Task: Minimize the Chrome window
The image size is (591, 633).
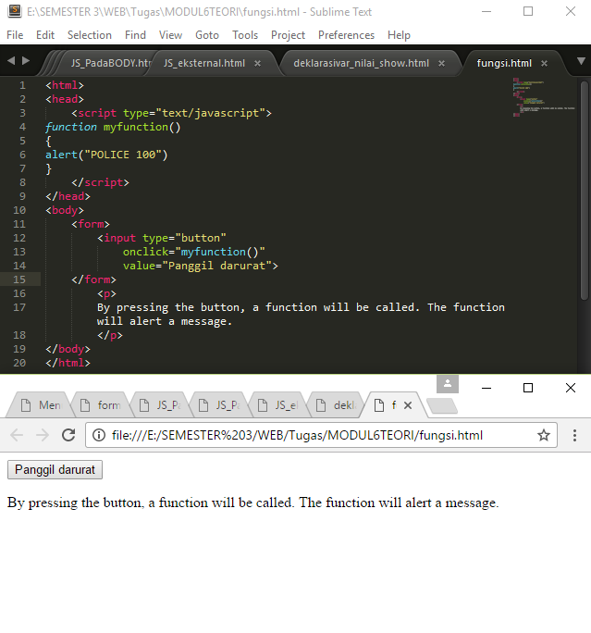Action: 486,388
